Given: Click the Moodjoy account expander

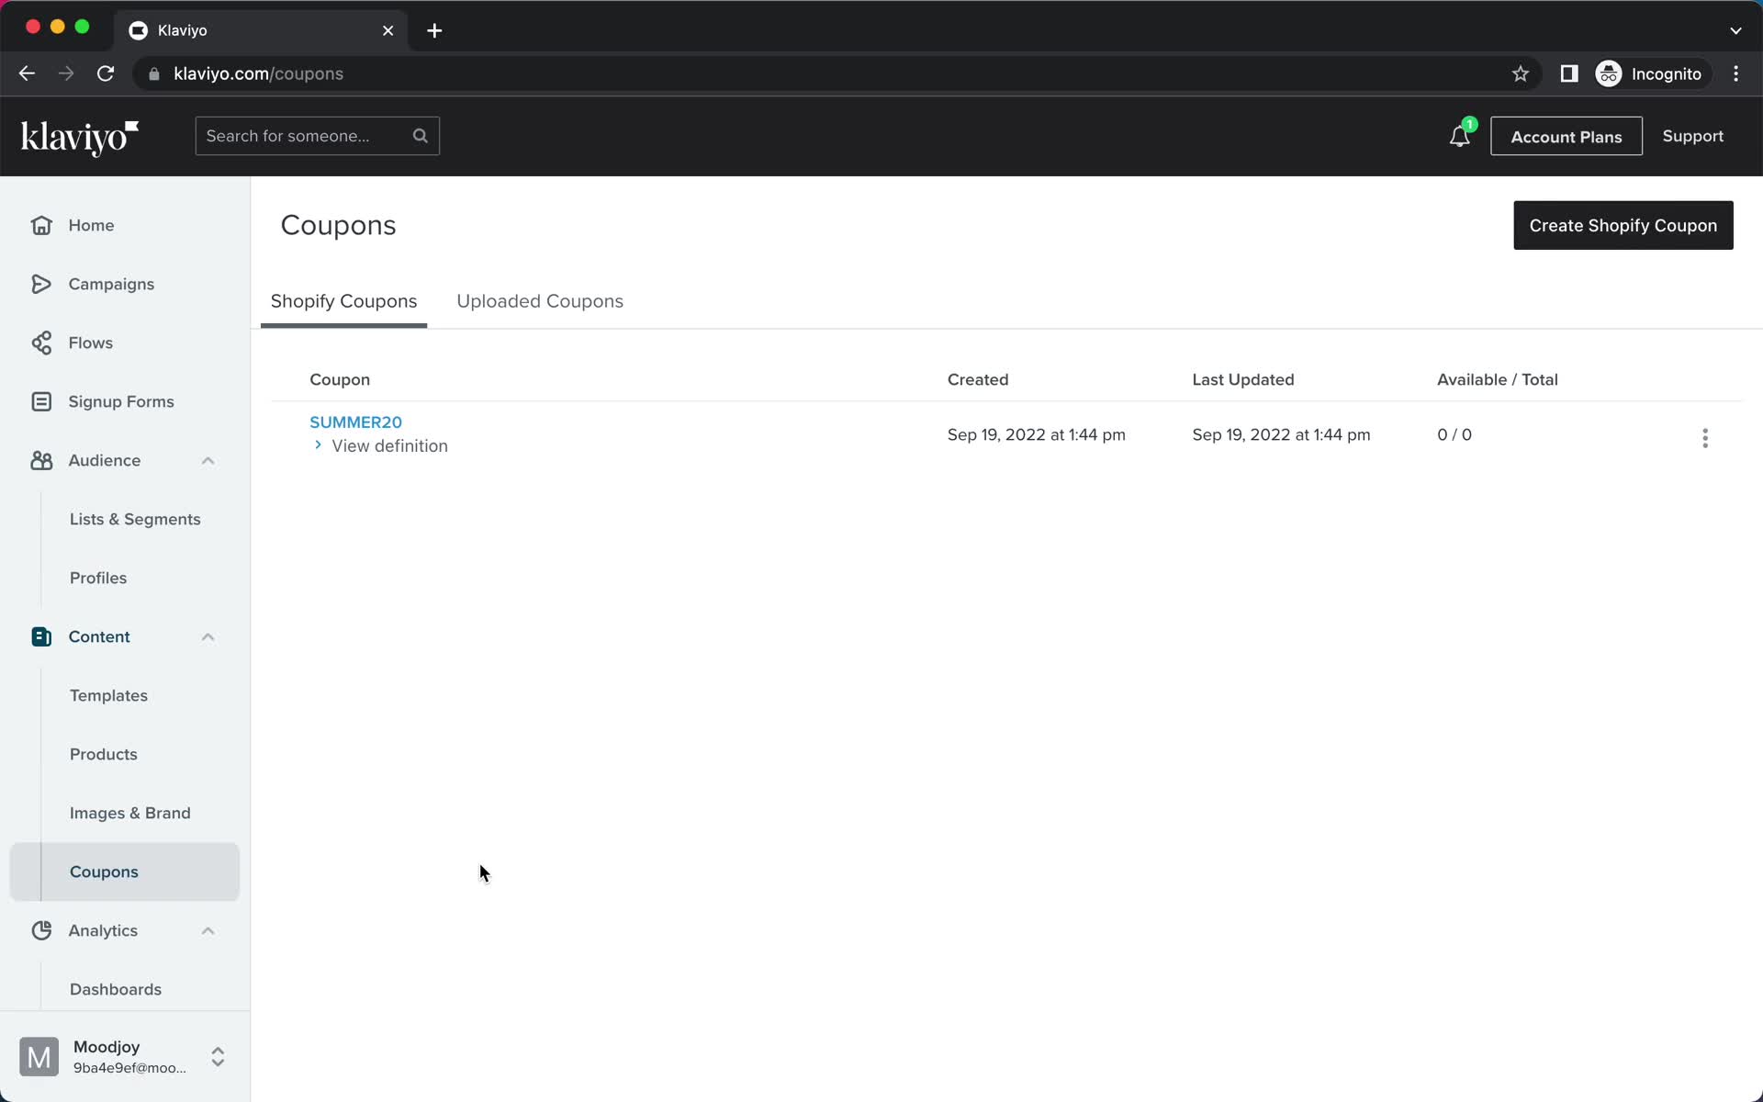Looking at the screenshot, I should coord(217,1056).
